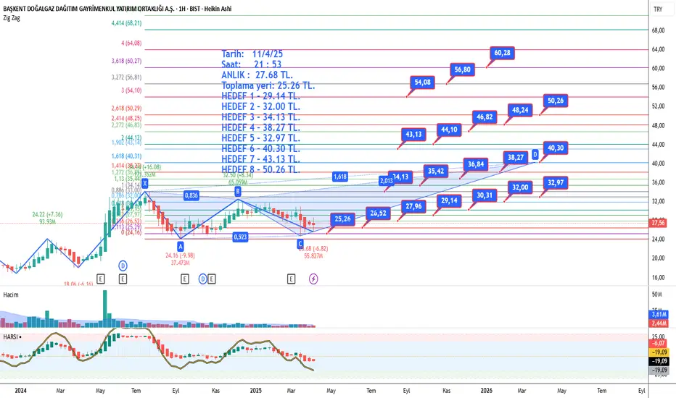Screen dimensions: 676x398
Task: Click the E marker right of a D marker
Action: click(x=212, y=279)
